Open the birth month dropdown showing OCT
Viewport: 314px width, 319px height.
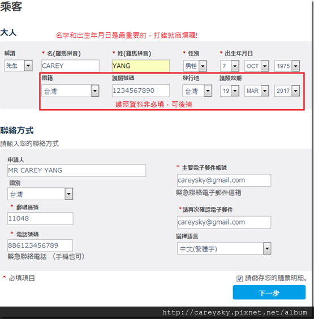click(x=256, y=66)
